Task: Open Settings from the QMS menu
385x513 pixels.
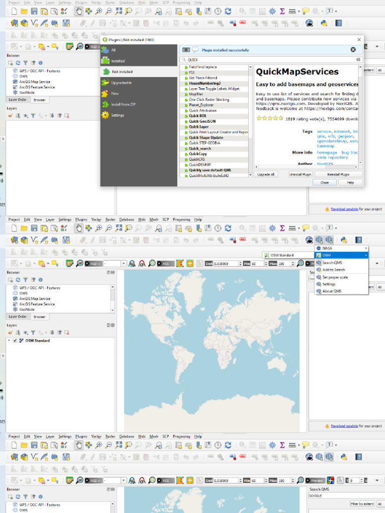Action: point(329,285)
